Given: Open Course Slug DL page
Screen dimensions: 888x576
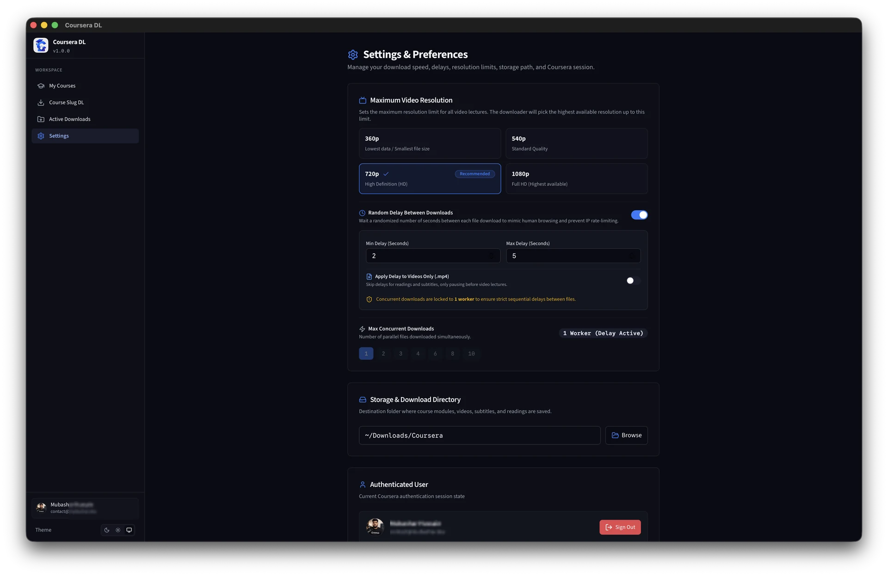Looking at the screenshot, I should tap(85, 103).
